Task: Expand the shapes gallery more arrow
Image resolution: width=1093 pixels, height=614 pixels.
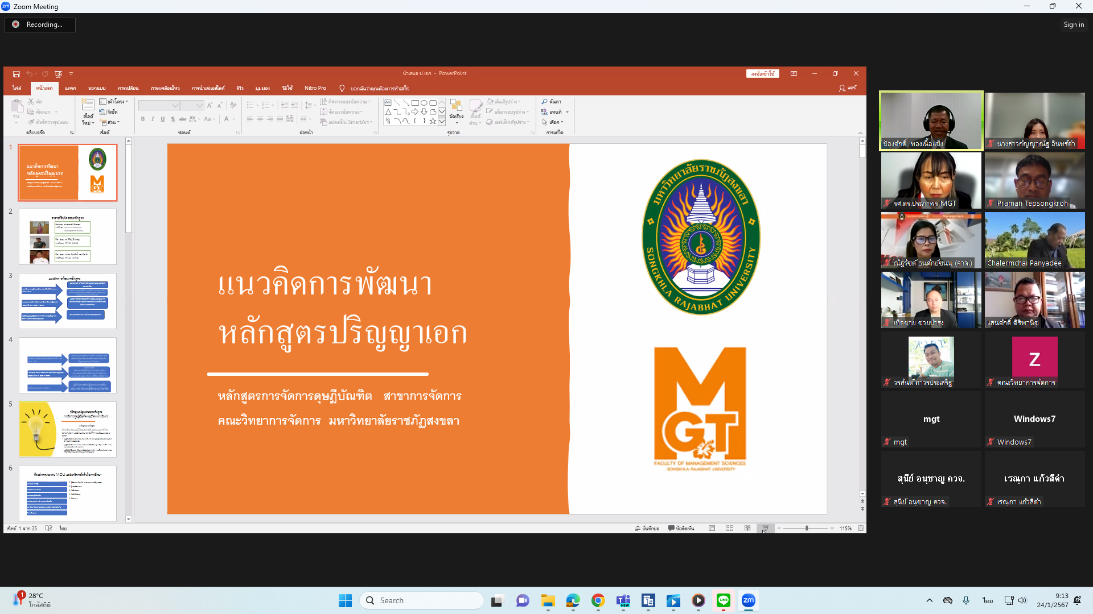Action: pos(442,121)
